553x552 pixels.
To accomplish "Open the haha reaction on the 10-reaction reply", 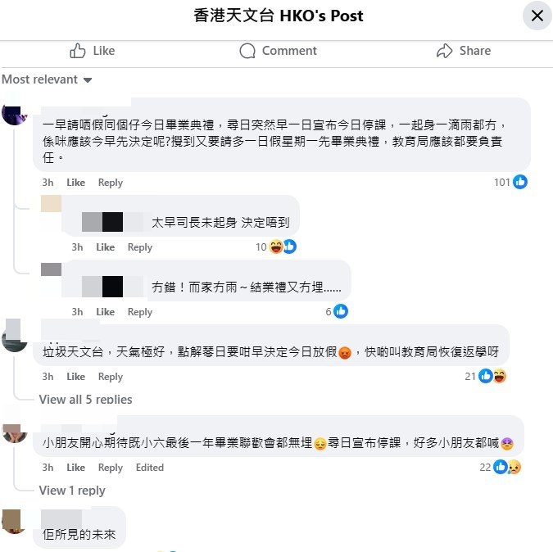I will [x=276, y=247].
